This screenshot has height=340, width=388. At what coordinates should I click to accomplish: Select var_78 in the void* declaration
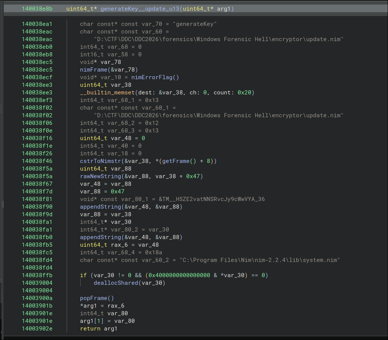click(110, 62)
